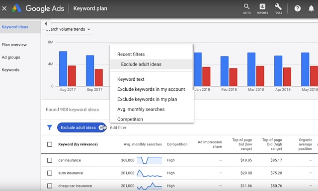Screen dimensions: 318x191
Task: Click the $20.00 low bid value
Action: 246,173
